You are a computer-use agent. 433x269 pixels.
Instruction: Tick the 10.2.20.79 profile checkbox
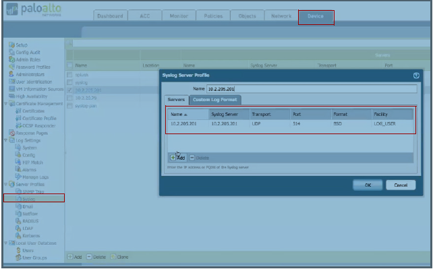click(x=69, y=98)
